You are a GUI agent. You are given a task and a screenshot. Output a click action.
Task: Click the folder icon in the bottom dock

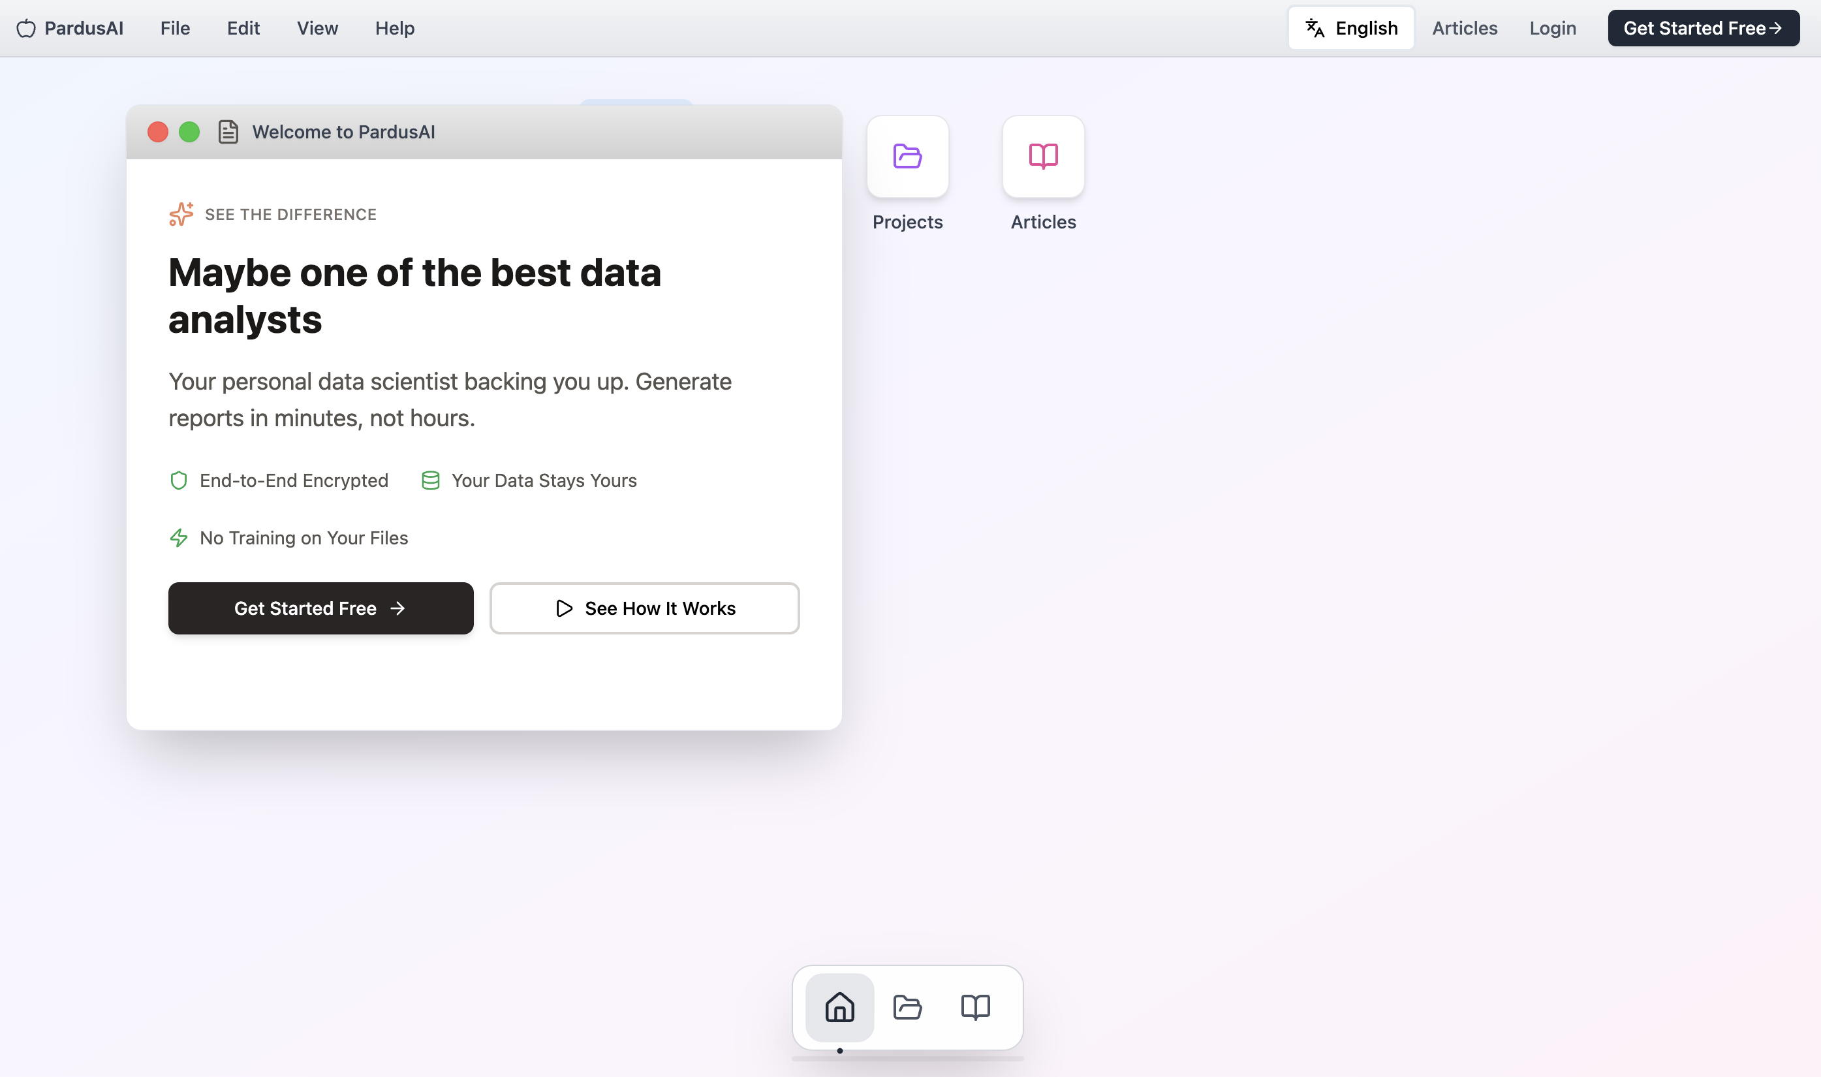(907, 1007)
